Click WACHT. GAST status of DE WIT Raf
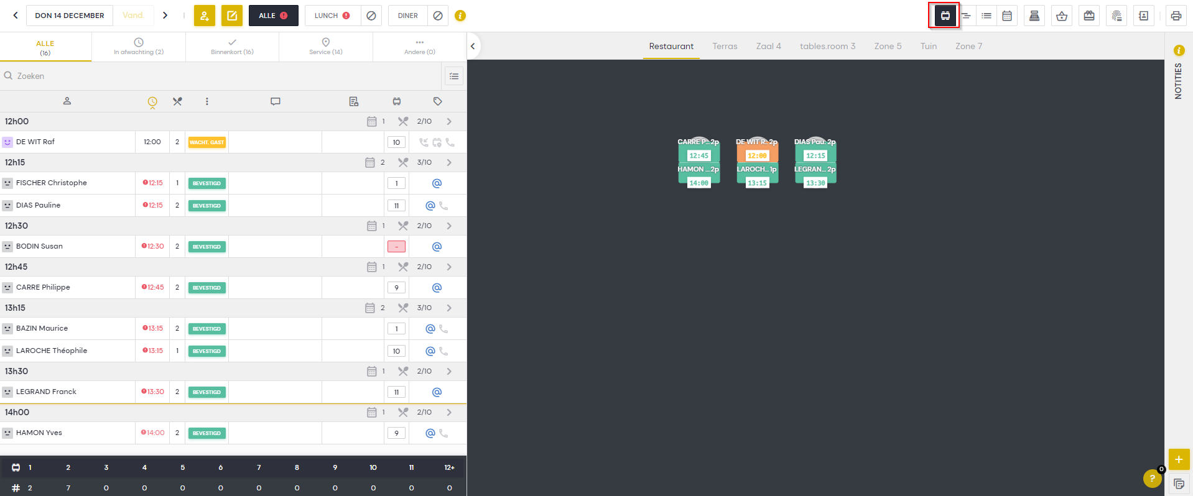 click(x=207, y=142)
